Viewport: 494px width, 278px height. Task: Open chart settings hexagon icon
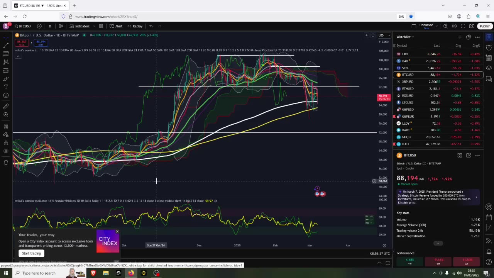[454, 26]
